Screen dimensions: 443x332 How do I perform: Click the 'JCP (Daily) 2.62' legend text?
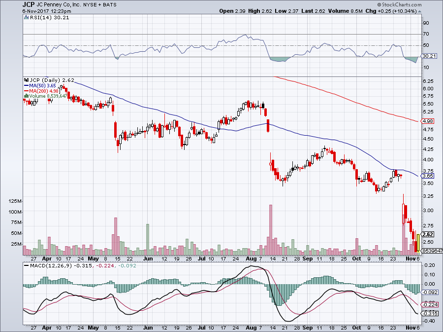(52, 80)
